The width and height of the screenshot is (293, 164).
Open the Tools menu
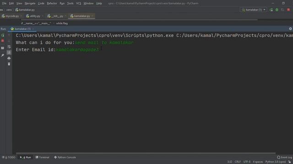coord(70,3)
